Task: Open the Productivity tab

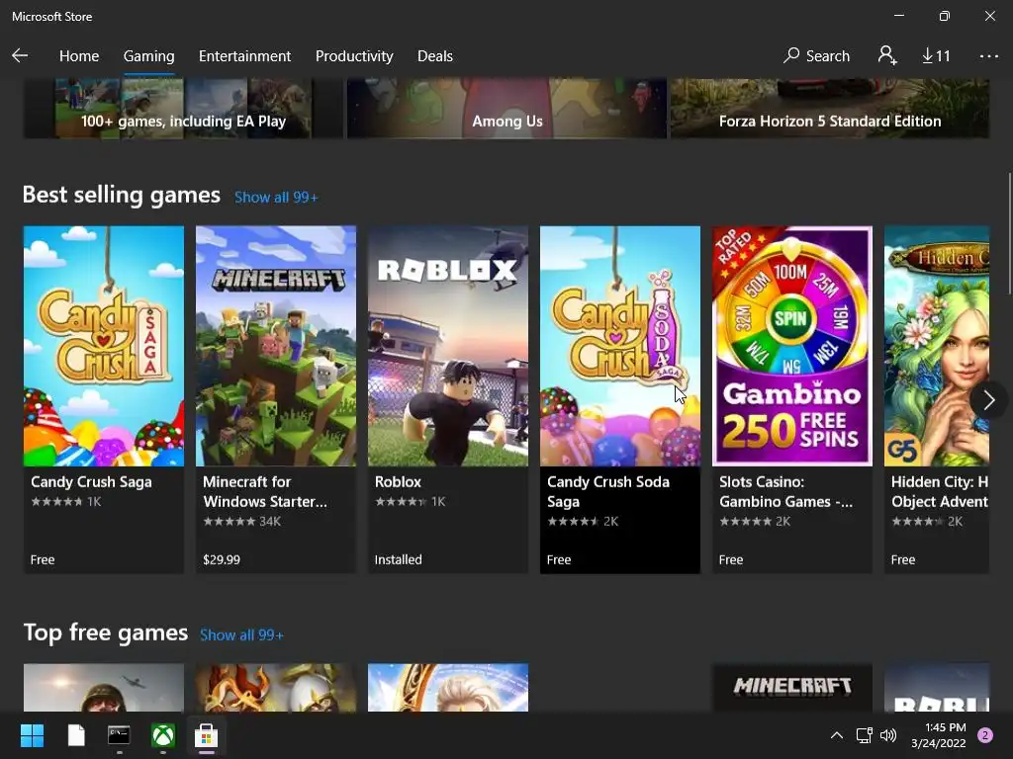Action: click(x=354, y=56)
